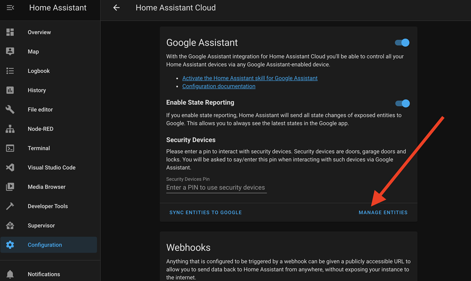
Task: Open the Google Assistant skill activation link
Action: click(250, 78)
